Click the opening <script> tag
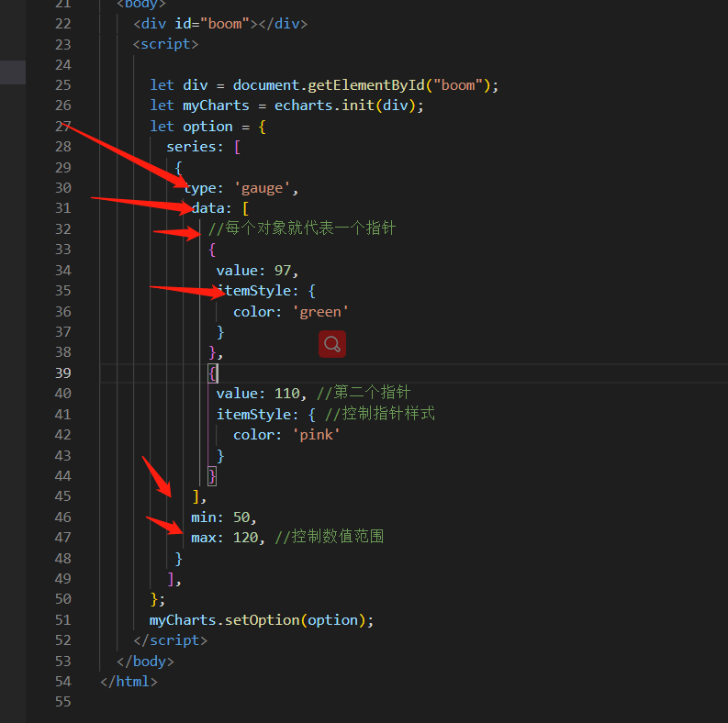 (x=166, y=44)
